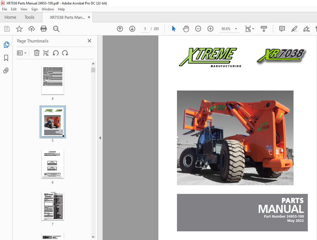Open the Attachments paperclip icon
317x240 pixels.
6,70
